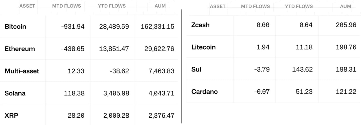
Task: Select the XRP asset label
Action: point(11,115)
